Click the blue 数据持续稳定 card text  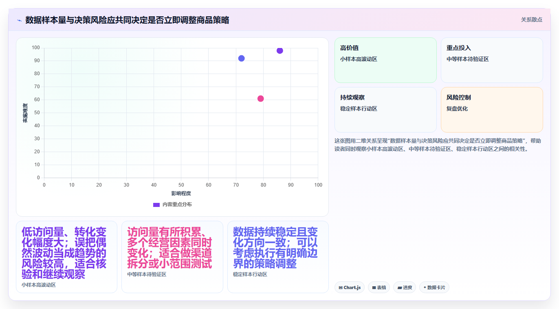pos(275,248)
